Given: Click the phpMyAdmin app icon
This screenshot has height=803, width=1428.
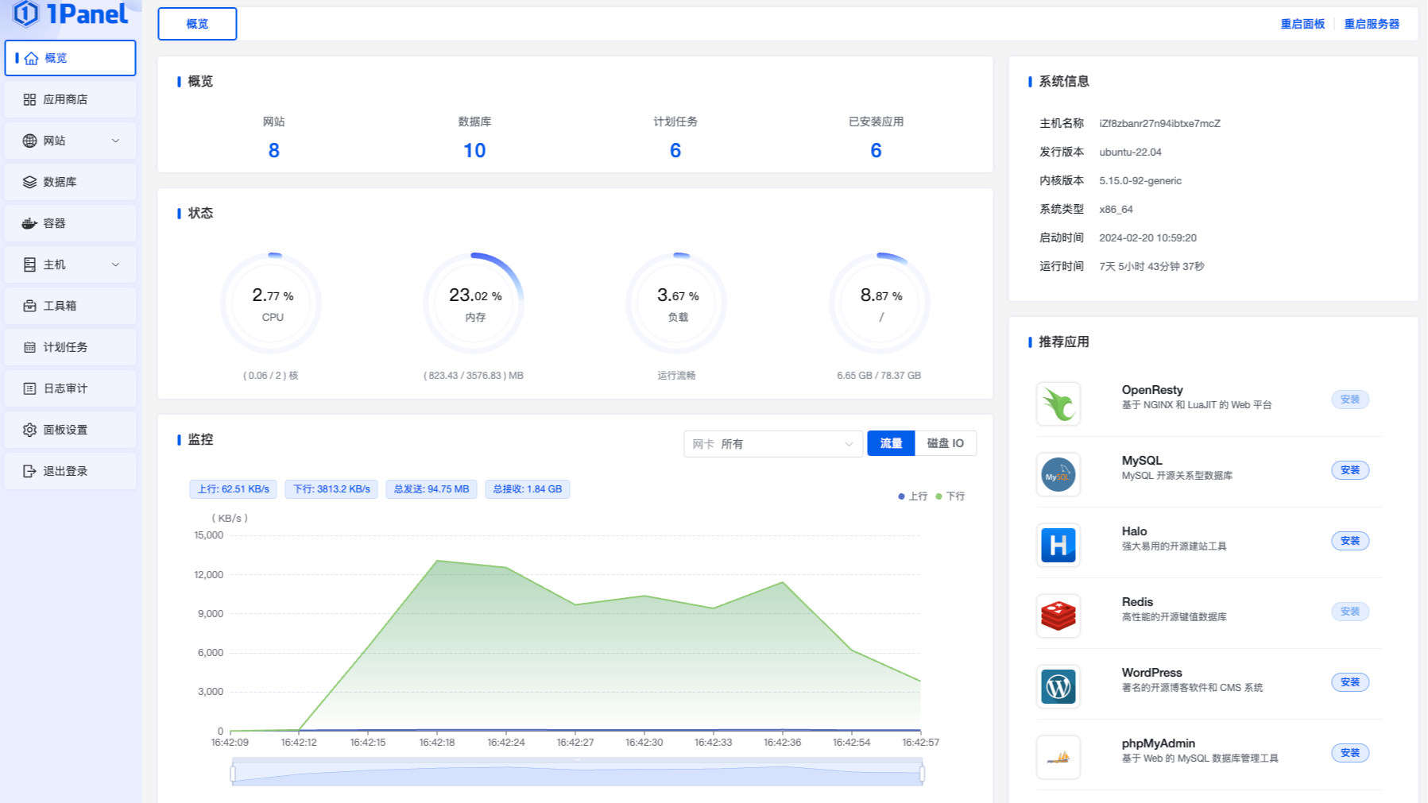Looking at the screenshot, I should [x=1058, y=757].
